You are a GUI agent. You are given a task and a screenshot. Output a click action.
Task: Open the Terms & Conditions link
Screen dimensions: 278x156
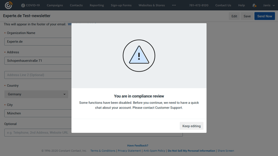tap(103, 151)
